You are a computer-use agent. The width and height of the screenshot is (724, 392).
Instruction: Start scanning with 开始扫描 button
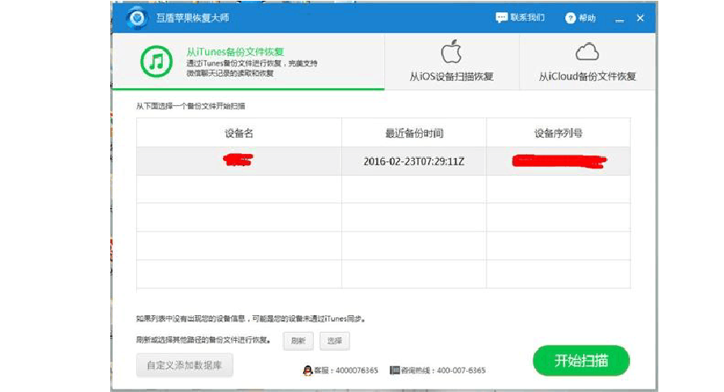coord(580,360)
